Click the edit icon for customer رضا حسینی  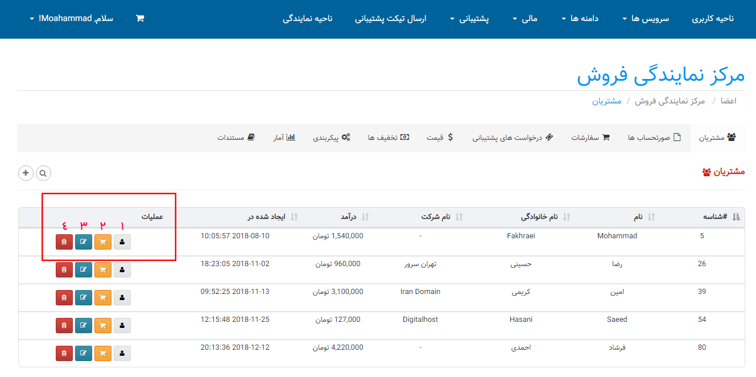tap(84, 269)
